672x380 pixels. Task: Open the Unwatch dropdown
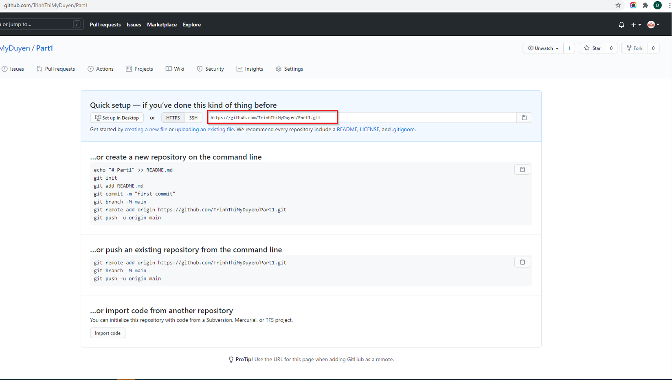click(x=543, y=48)
